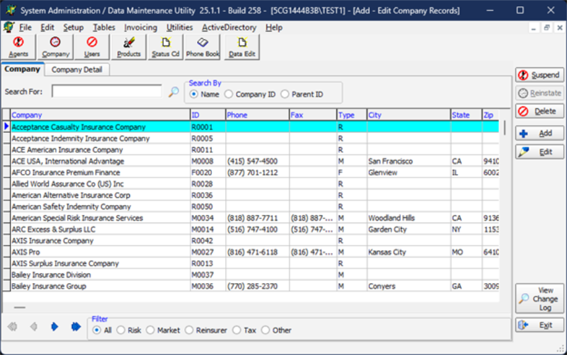Open the Data Edit toolbar icon

(242, 47)
